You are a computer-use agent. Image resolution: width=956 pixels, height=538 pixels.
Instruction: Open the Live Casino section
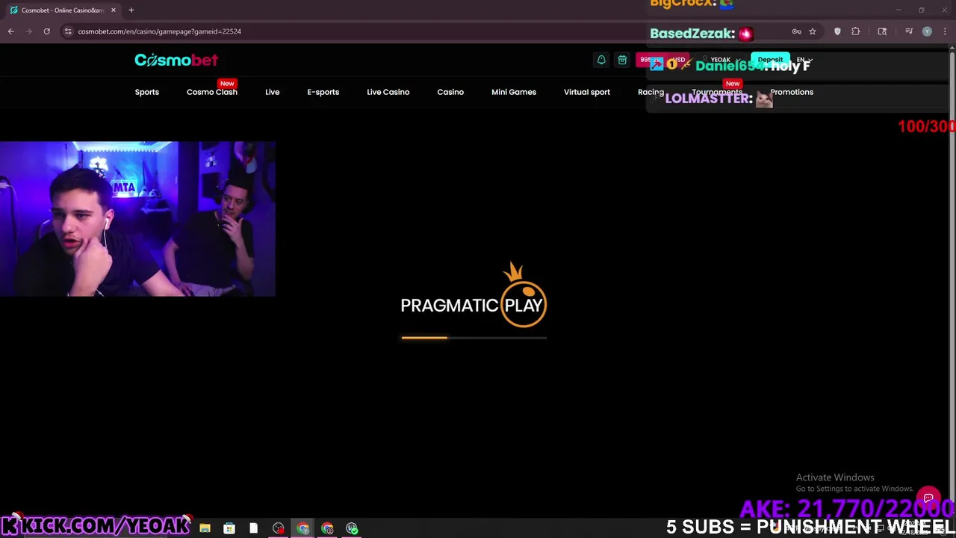pos(388,92)
